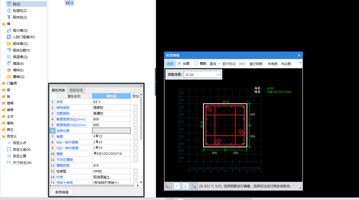
Task: Click the property list vertical scrollbar
Action: click(141, 118)
